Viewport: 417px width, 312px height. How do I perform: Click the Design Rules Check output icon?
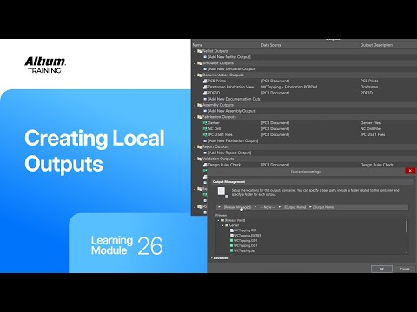[205, 165]
